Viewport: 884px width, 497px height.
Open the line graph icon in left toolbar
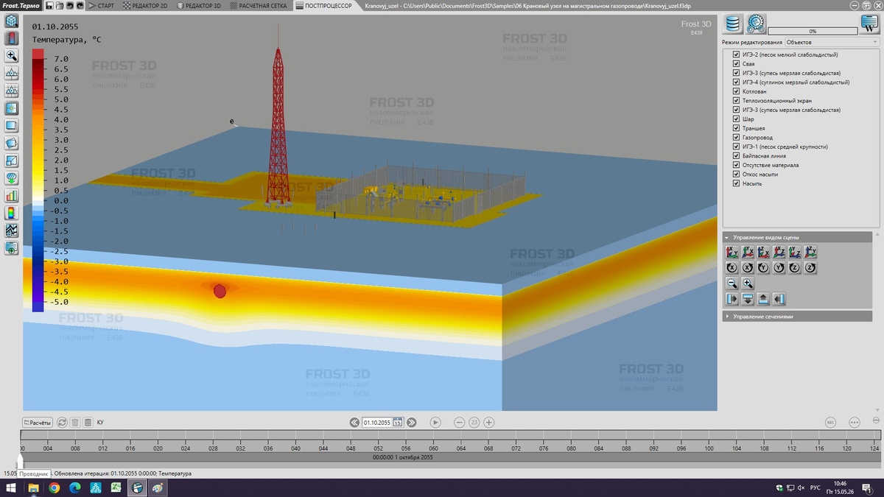(x=12, y=230)
